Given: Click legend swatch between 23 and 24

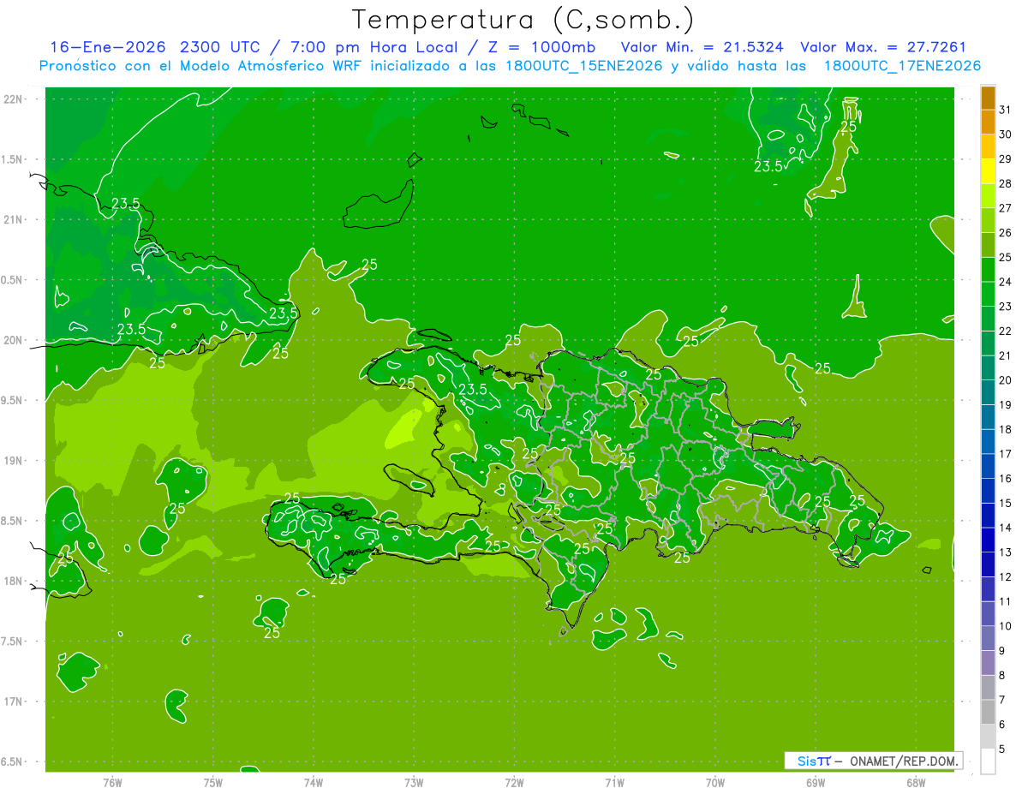Looking at the screenshot, I should pos(989,294).
